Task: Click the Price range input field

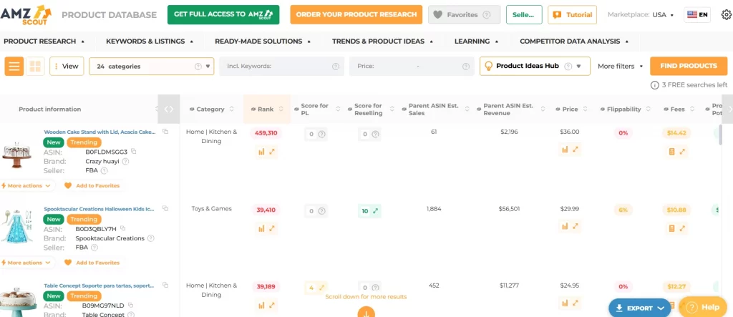Action: pos(411,67)
